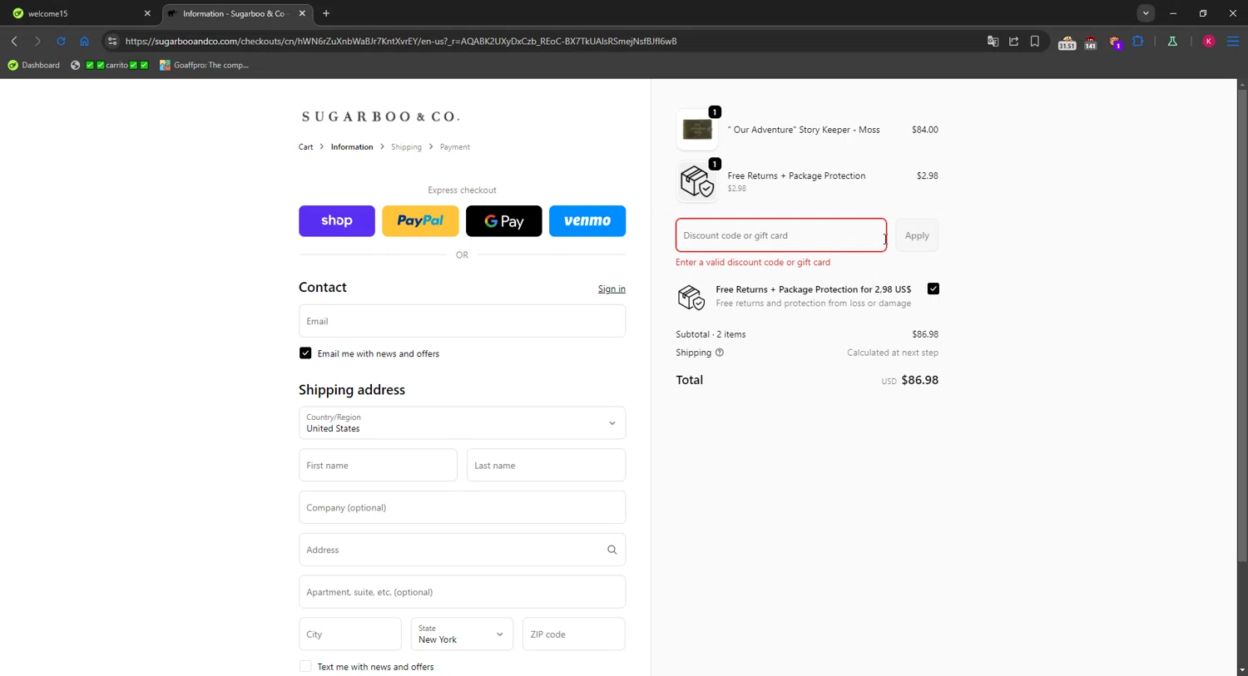Image resolution: width=1248 pixels, height=676 pixels.
Task: Check out with Google Pay
Action: (504, 221)
